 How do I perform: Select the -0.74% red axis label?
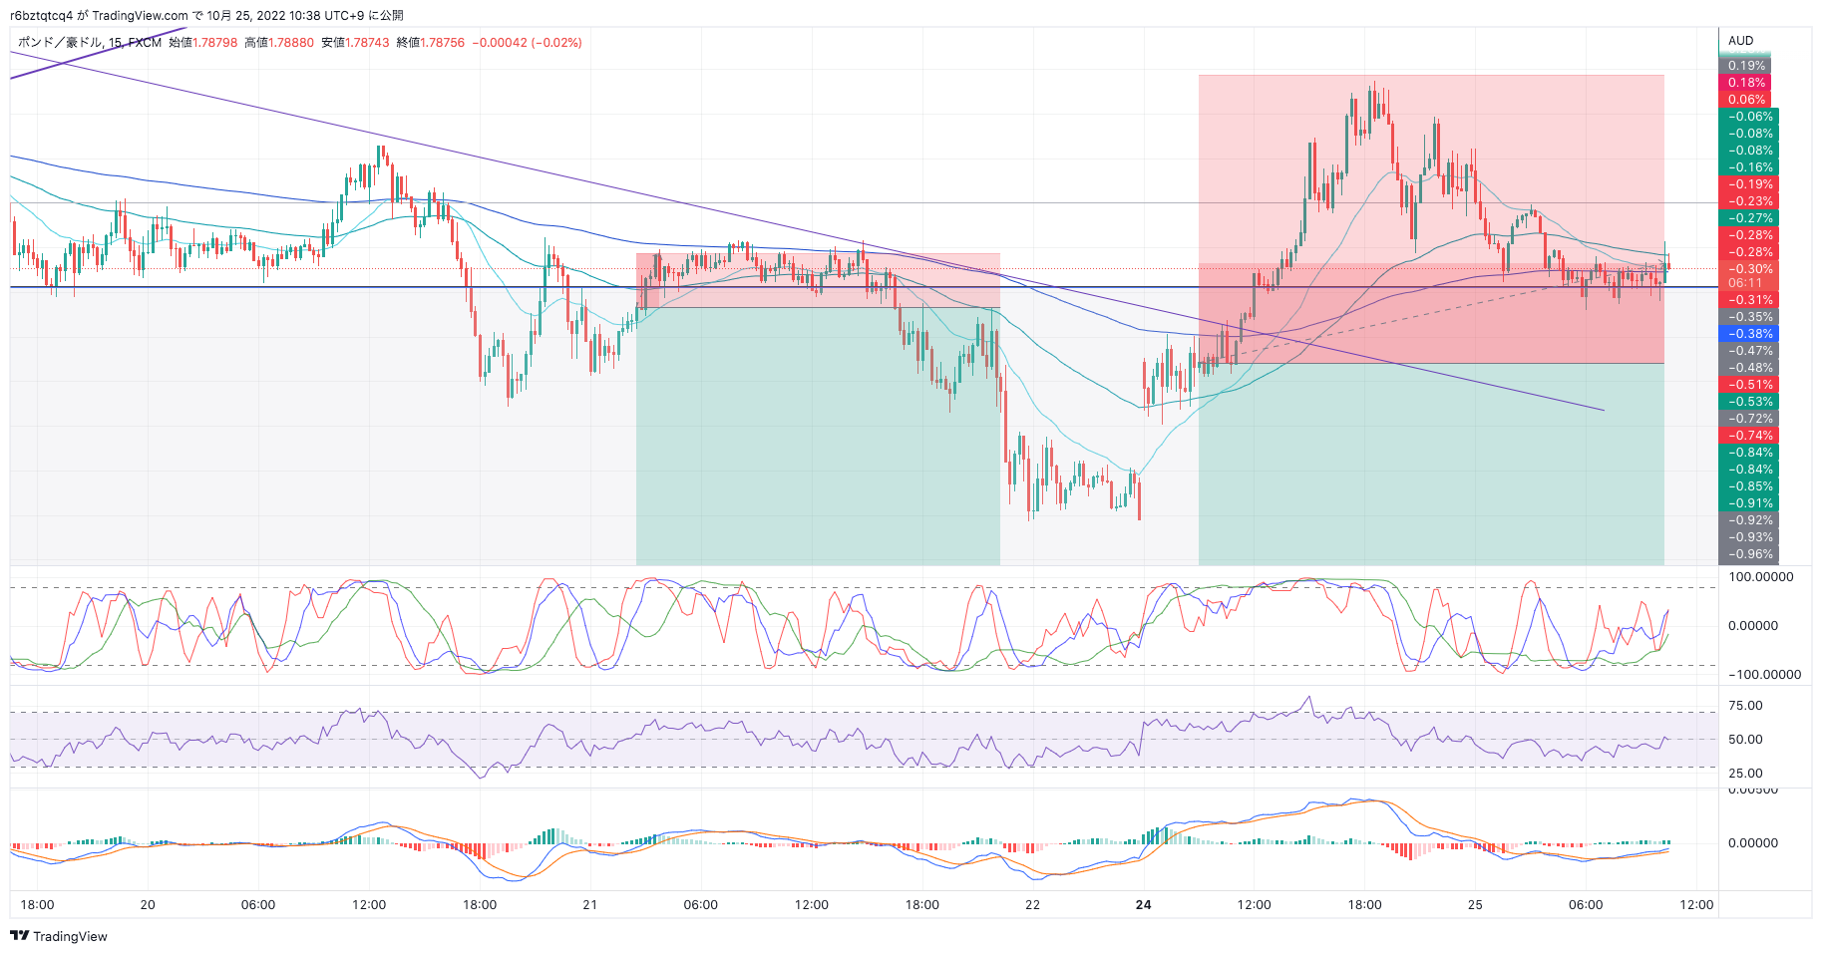click(x=1750, y=436)
